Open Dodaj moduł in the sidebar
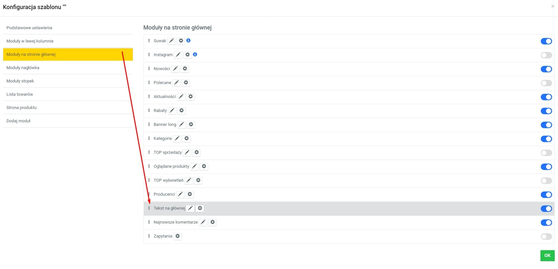This screenshot has width=558, height=269. [x=18, y=121]
